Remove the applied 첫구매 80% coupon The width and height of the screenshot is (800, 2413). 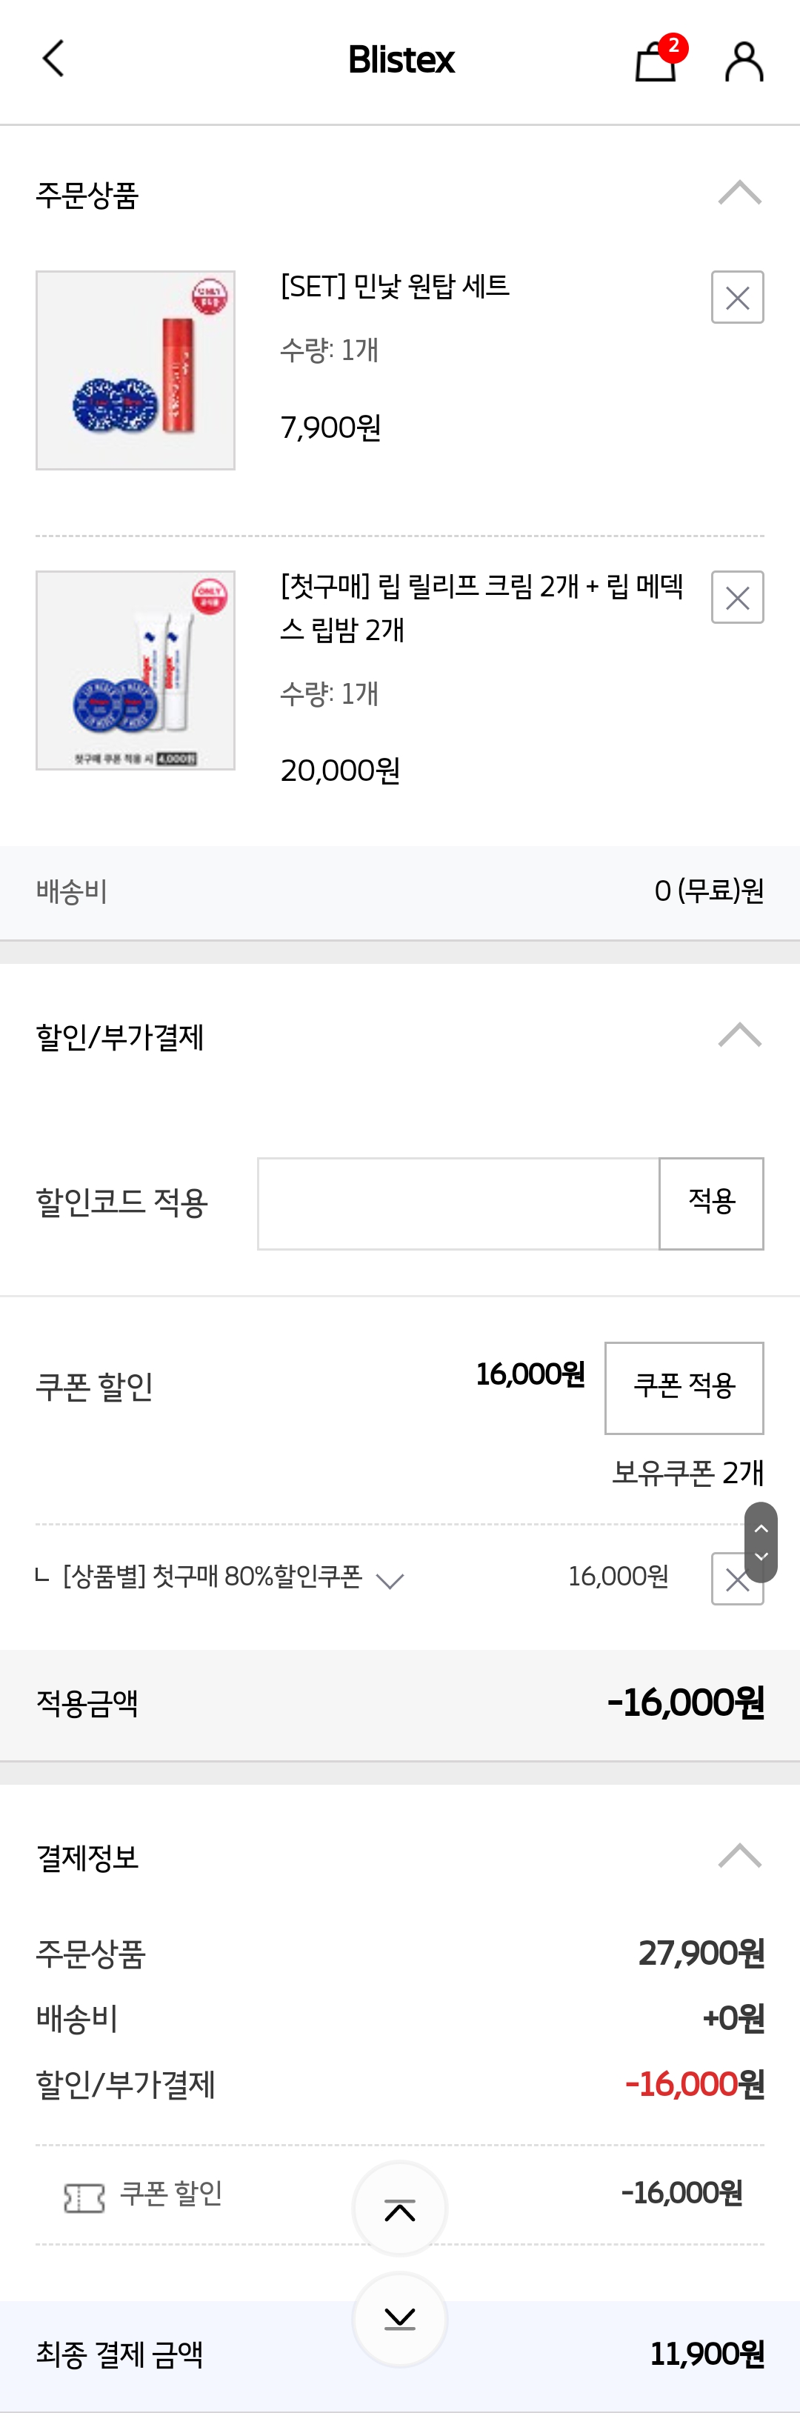pos(736,1580)
